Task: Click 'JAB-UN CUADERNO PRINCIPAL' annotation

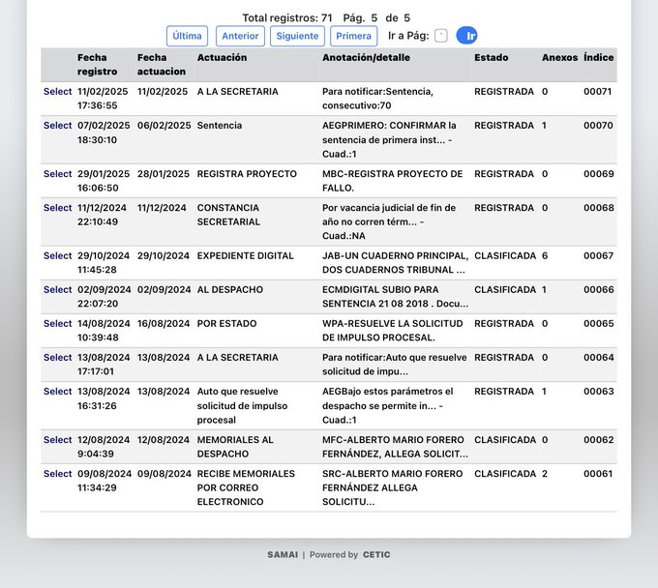Action: click(396, 262)
